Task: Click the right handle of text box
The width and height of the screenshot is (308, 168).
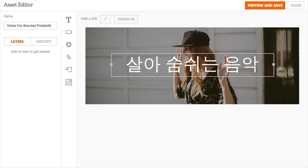Action: [x=273, y=64]
